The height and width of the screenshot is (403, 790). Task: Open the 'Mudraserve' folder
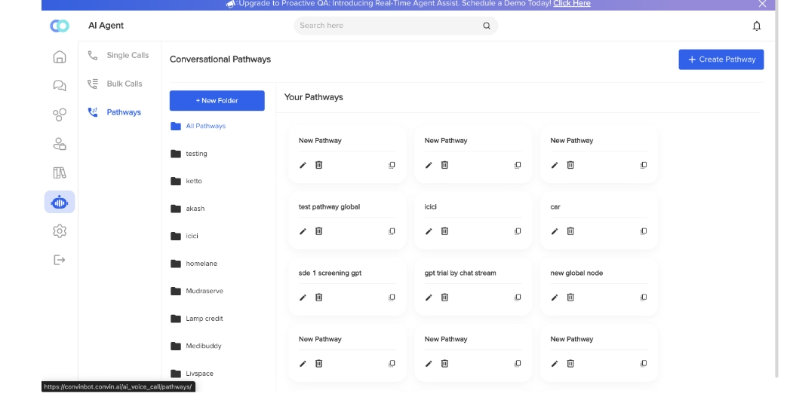coord(197,291)
